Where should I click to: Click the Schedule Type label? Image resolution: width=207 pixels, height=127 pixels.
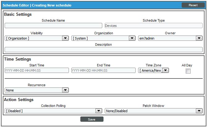pyautogui.click(x=154, y=20)
